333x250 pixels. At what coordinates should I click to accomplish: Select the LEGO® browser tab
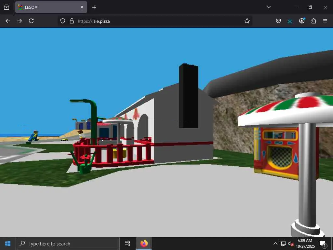[51, 7]
